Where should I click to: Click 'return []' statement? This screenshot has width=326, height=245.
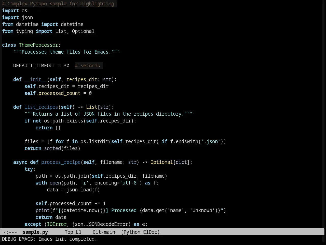coord(48,128)
